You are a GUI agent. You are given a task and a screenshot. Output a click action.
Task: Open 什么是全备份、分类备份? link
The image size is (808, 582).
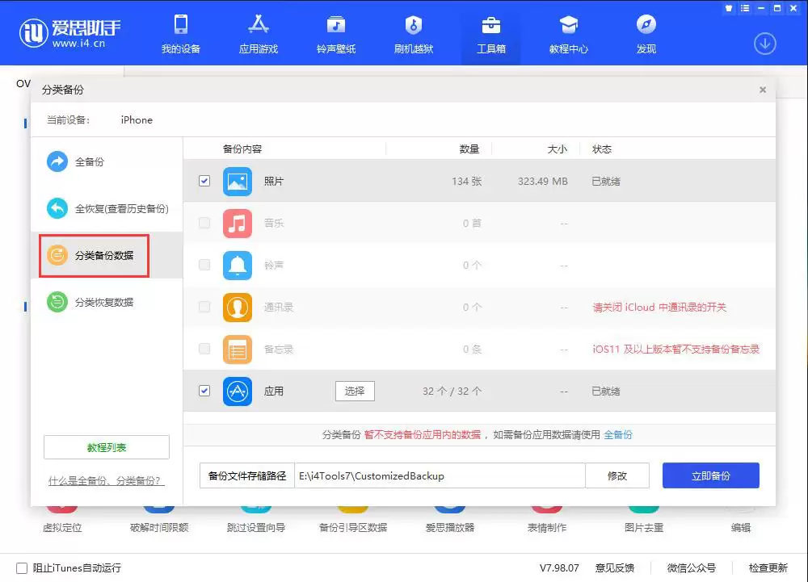[x=106, y=480]
